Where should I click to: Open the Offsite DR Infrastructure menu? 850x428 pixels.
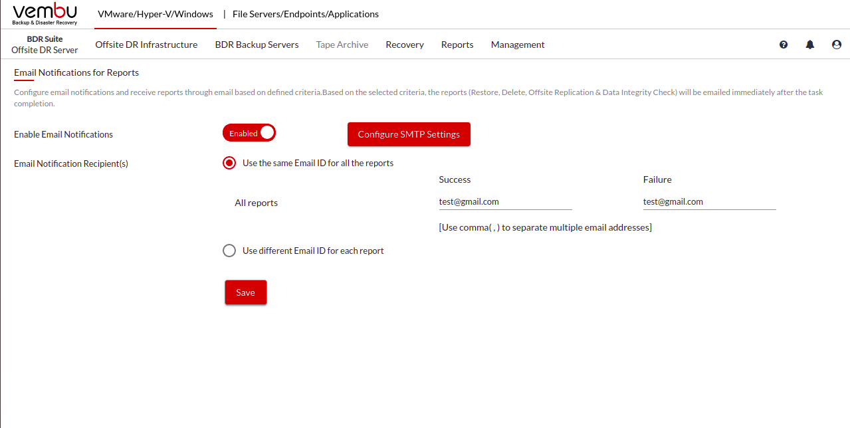pos(146,45)
